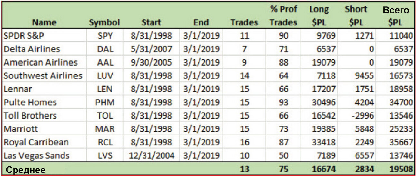Click the Symbol column header
The image size is (416, 176).
tap(104, 22)
